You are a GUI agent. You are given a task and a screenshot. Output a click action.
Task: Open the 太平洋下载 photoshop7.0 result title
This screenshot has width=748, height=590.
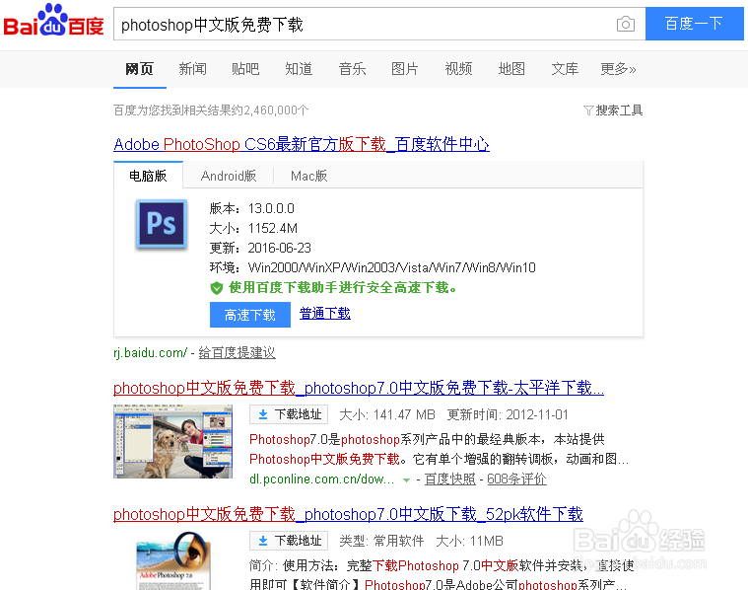pos(359,388)
